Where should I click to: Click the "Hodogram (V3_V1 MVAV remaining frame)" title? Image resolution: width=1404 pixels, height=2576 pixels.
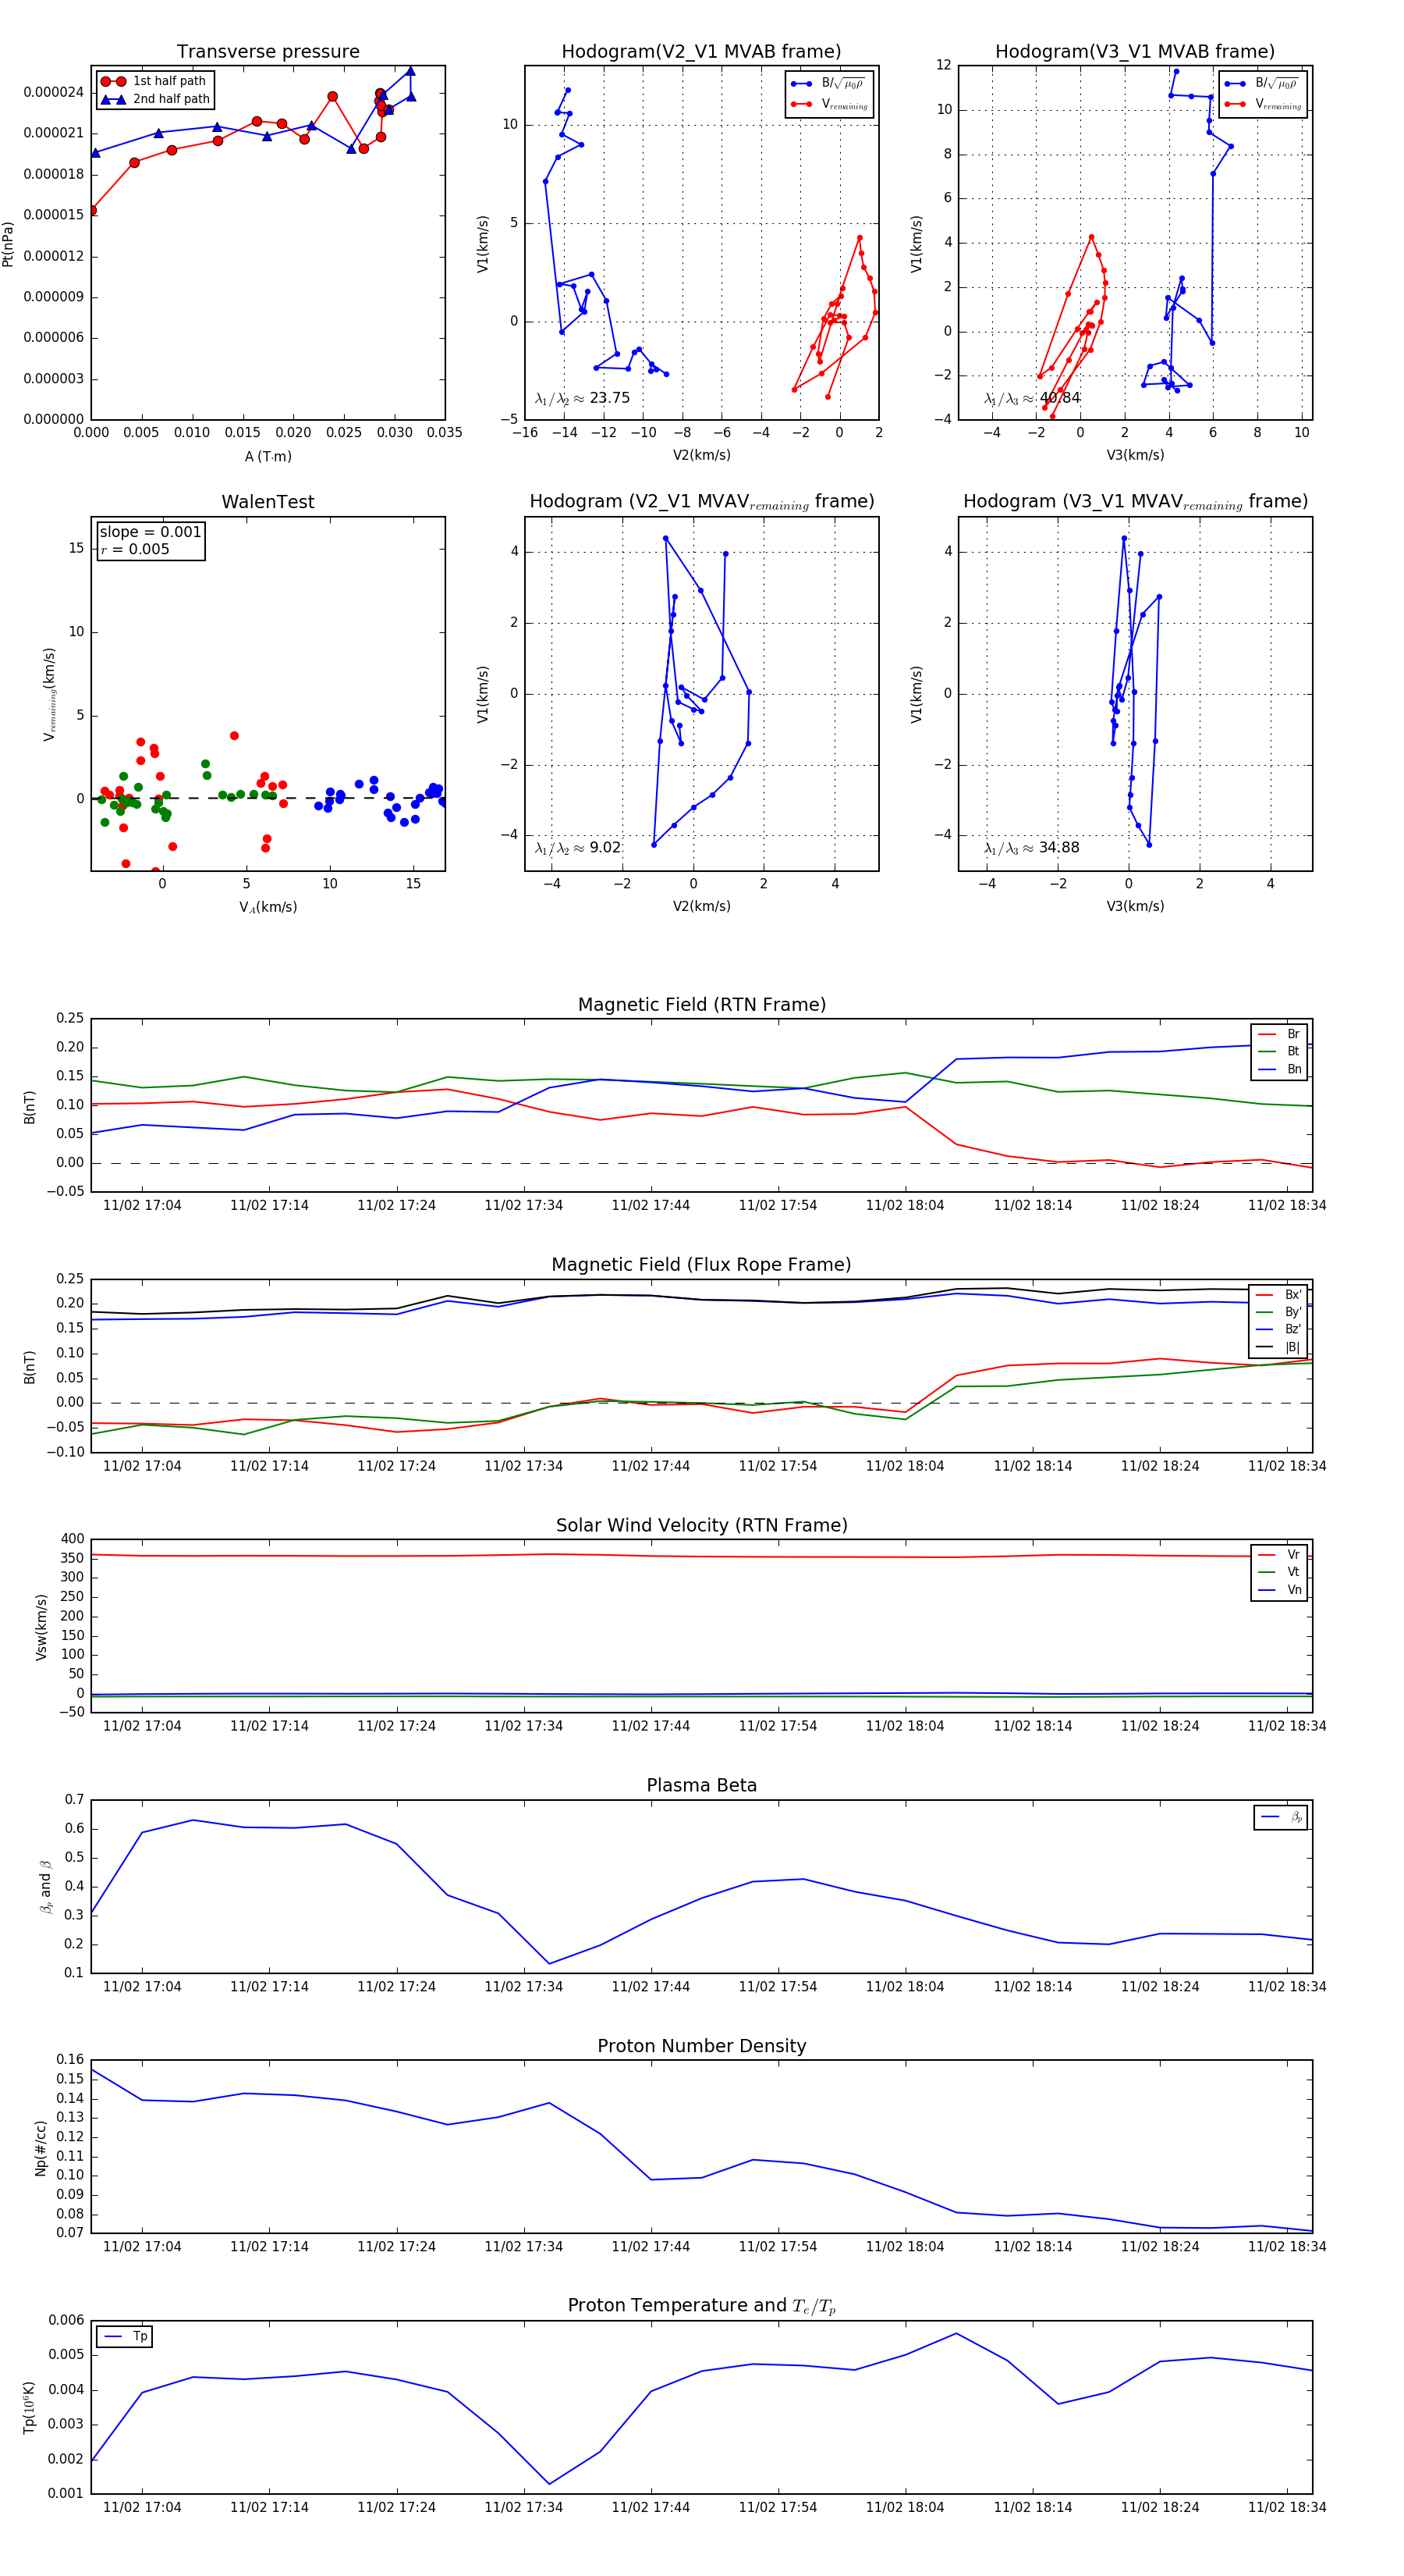[1135, 502]
